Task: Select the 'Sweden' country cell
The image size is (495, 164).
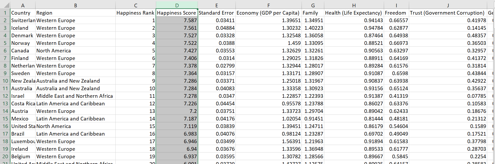Action: click(x=23, y=73)
